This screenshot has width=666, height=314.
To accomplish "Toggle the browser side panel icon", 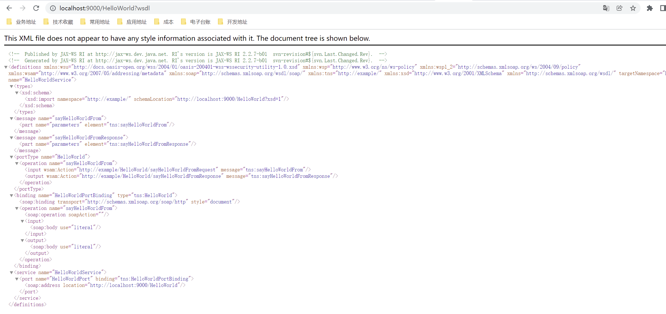I will click(663, 8).
